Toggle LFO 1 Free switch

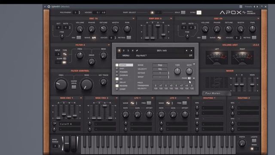pos(149,103)
